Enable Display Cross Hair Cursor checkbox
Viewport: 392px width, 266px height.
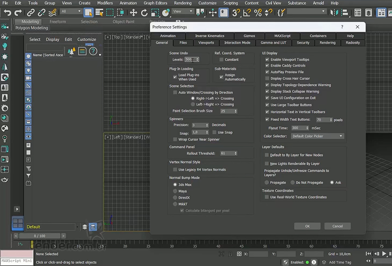pos(267,78)
